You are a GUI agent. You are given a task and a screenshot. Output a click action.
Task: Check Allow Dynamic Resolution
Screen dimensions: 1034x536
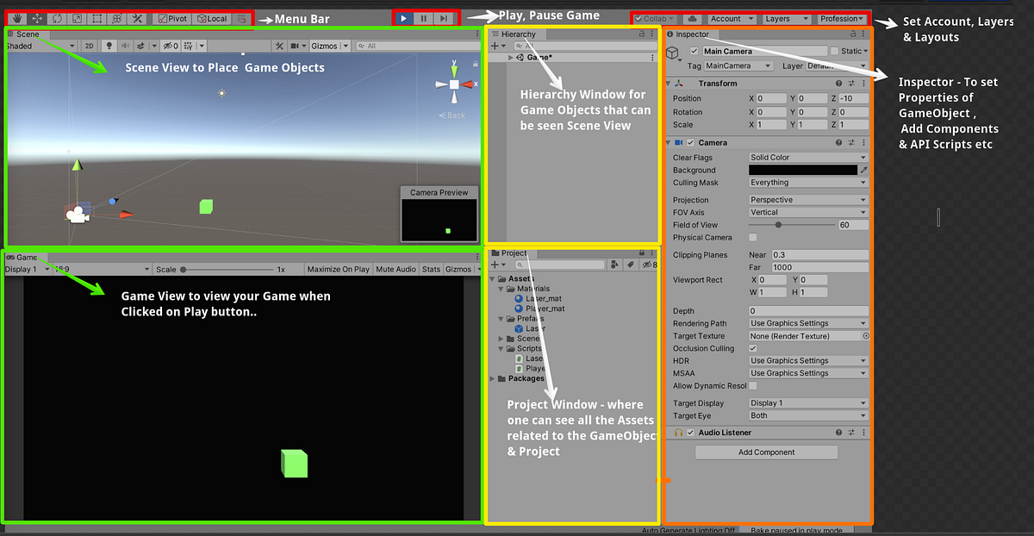(x=752, y=385)
